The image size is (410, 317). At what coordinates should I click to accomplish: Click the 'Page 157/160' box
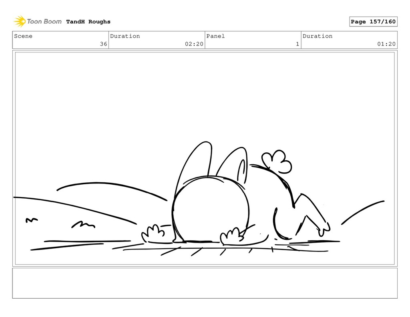pyautogui.click(x=373, y=22)
